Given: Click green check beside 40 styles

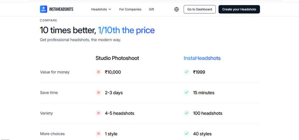Looking at the screenshot, I should pos(187,134).
